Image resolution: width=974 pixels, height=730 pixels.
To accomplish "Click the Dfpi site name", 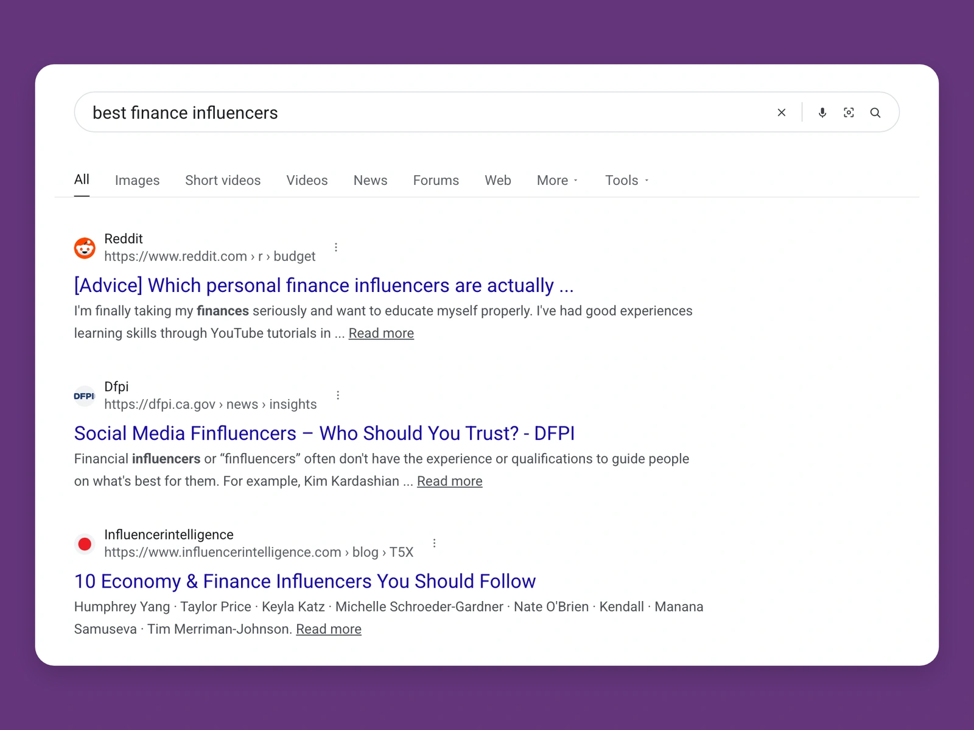I will (116, 387).
